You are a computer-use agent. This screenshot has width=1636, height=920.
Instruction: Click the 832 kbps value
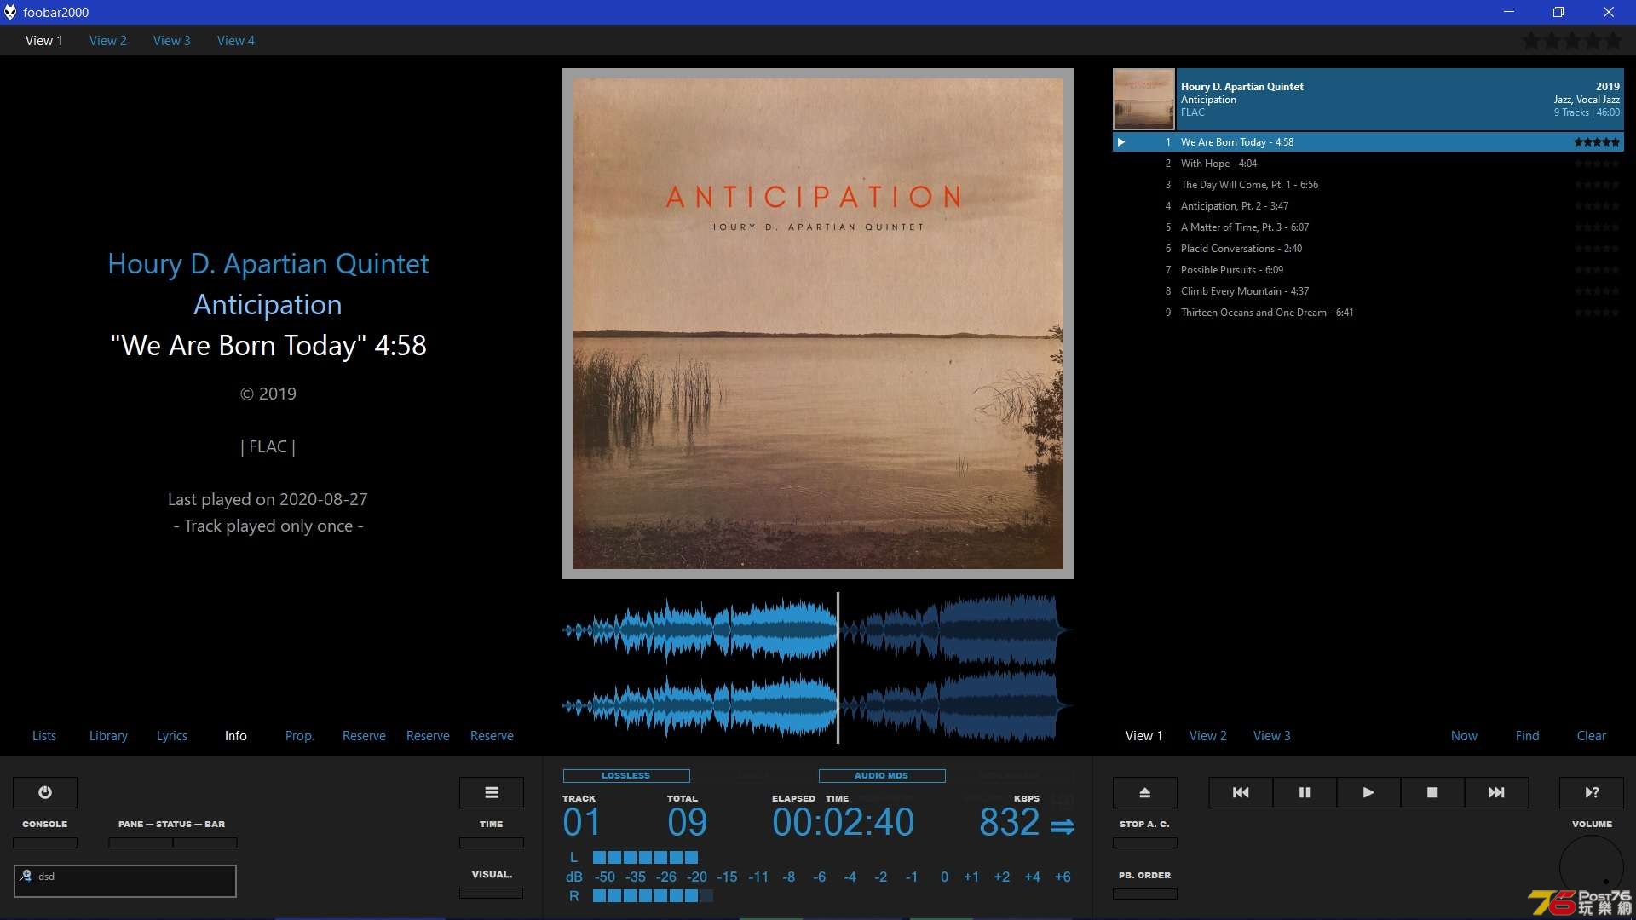point(1010,822)
